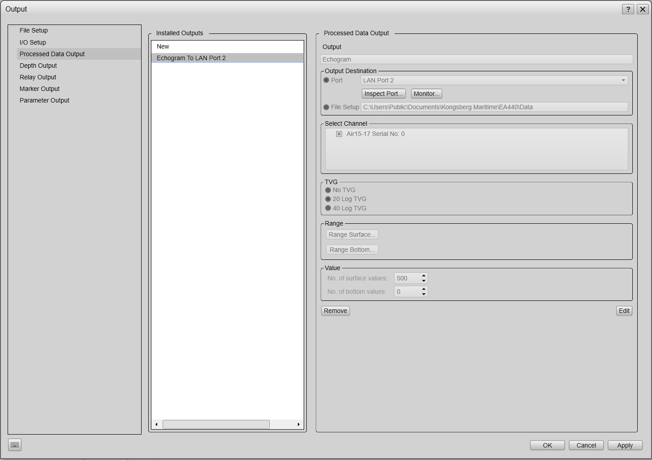Select the Port radio button
Viewport: 652px width, 460px height.
coord(326,80)
